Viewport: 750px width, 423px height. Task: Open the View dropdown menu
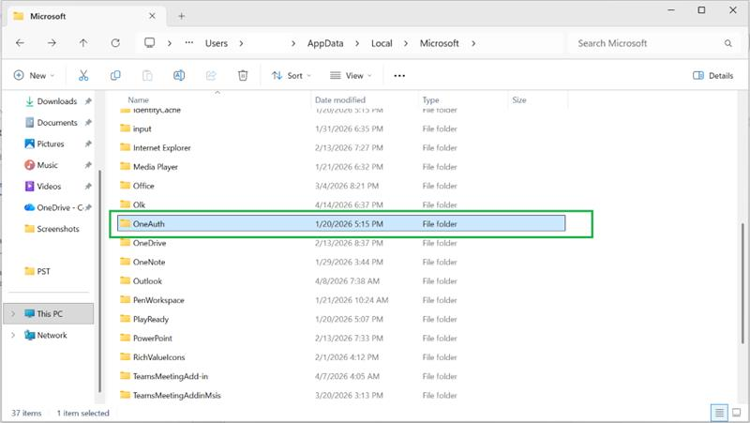click(x=351, y=76)
